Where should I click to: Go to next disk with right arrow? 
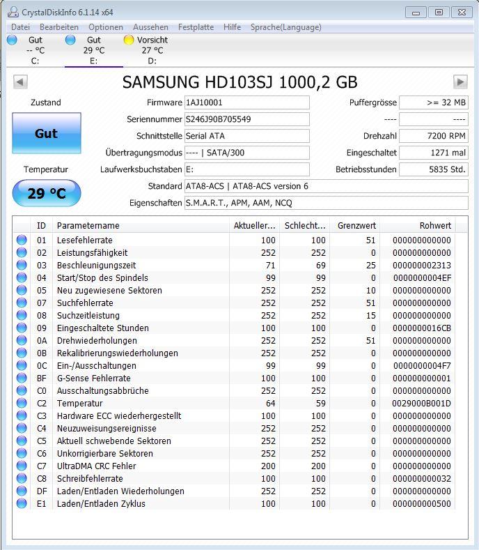point(460,82)
